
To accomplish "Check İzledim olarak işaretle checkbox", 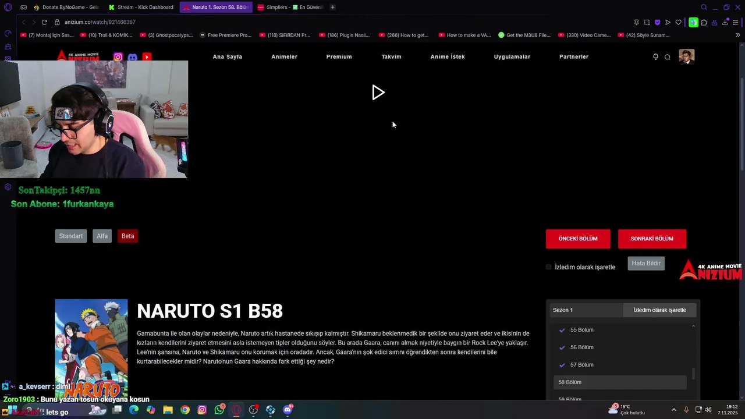I will (548, 267).
